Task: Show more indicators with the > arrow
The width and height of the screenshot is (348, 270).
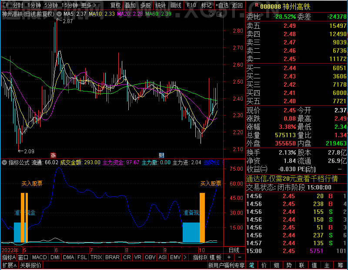Action: [x=185, y=257]
